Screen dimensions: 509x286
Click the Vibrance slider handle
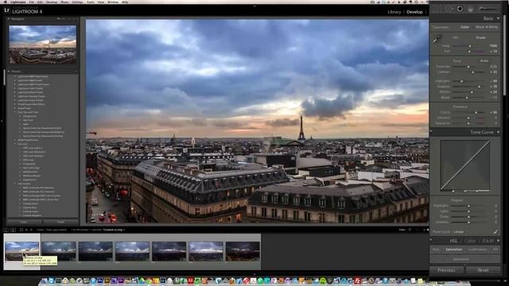click(x=468, y=118)
